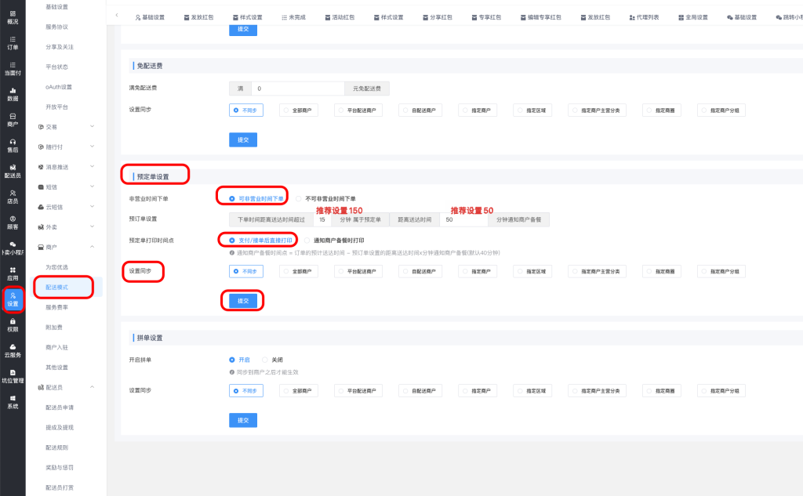803x496 pixels.
Task: Select the 售后 headset icon
Action: click(13, 145)
